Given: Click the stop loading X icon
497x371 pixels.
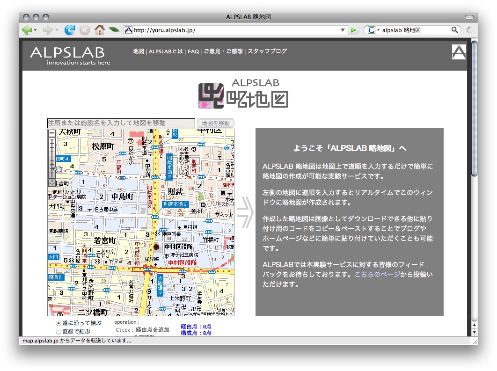Looking at the screenshot, I should pos(85,30).
